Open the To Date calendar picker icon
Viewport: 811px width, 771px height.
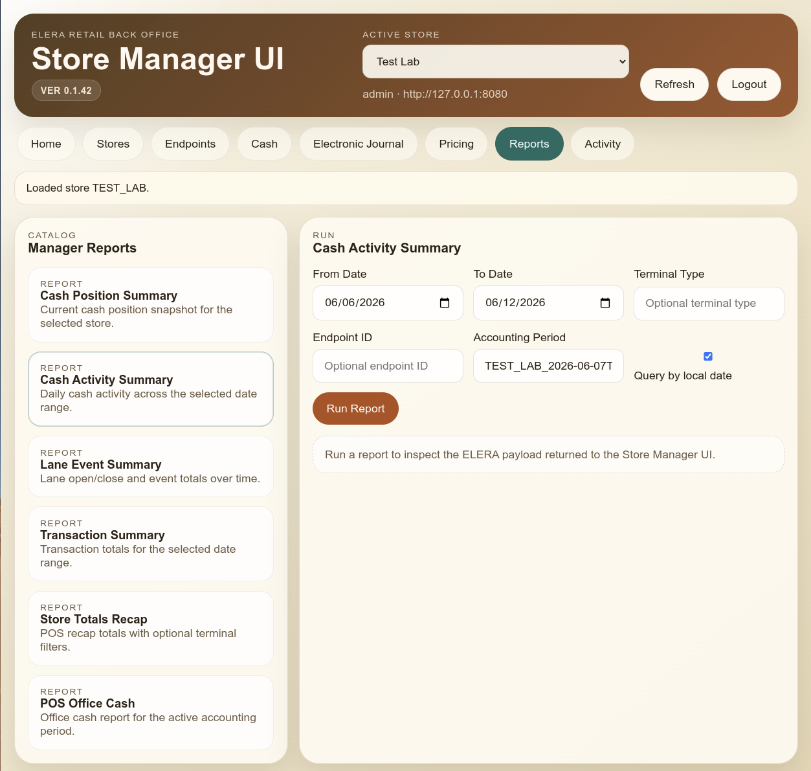tap(605, 303)
